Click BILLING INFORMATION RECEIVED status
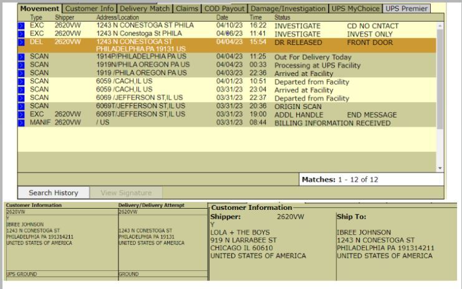Image resolution: width=462 pixels, height=289 pixels. click(333, 123)
